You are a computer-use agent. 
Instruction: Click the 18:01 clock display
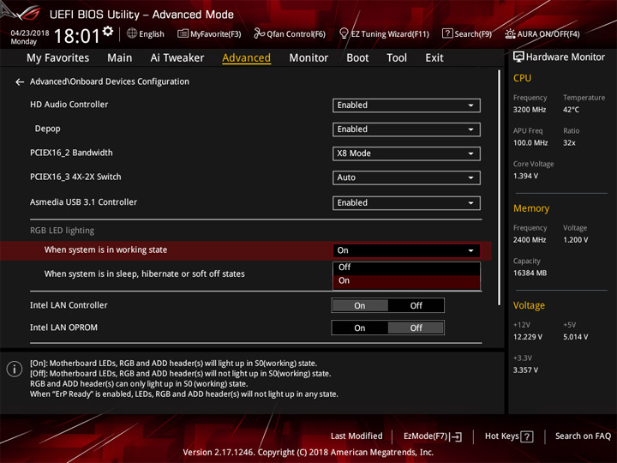[77, 36]
